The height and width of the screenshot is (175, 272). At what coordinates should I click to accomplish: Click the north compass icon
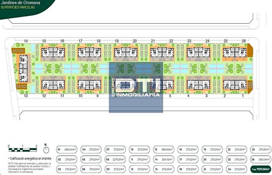(x=46, y=149)
